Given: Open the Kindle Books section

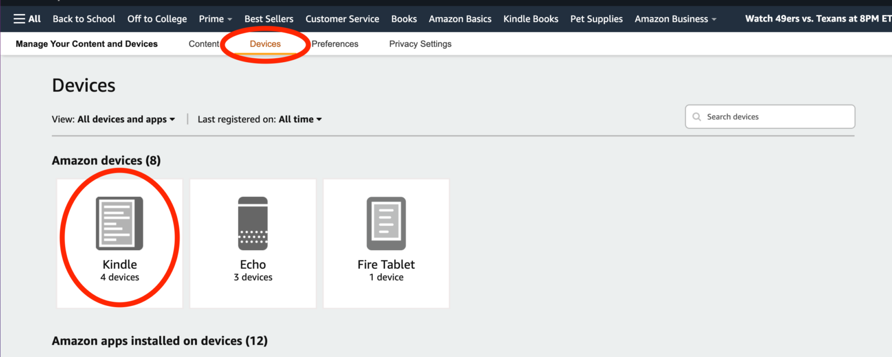Looking at the screenshot, I should [530, 18].
